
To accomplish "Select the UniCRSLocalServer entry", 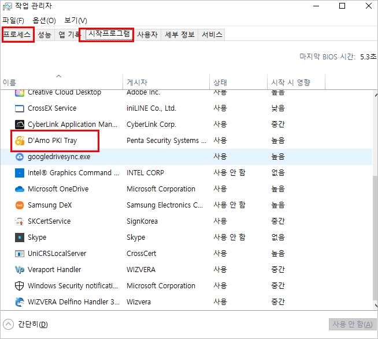I will pyautogui.click(x=57, y=254).
